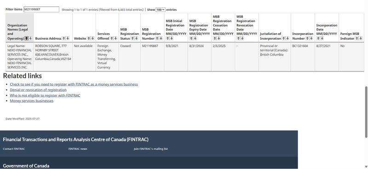Viewport: 368px width, 169px height.
Task: Open Contact FINTRAC footer link
Action: 14,149
